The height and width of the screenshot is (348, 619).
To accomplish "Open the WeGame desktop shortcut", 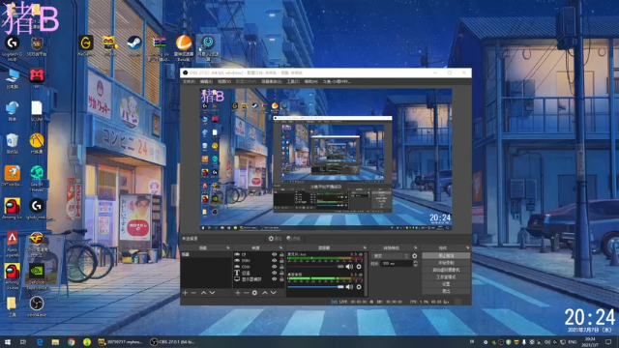I will [86, 46].
